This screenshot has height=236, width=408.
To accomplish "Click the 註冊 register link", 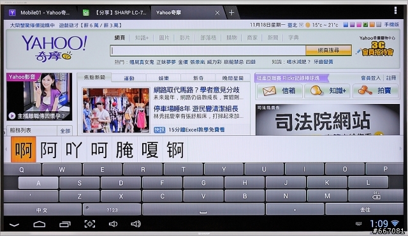I will [x=391, y=78].
